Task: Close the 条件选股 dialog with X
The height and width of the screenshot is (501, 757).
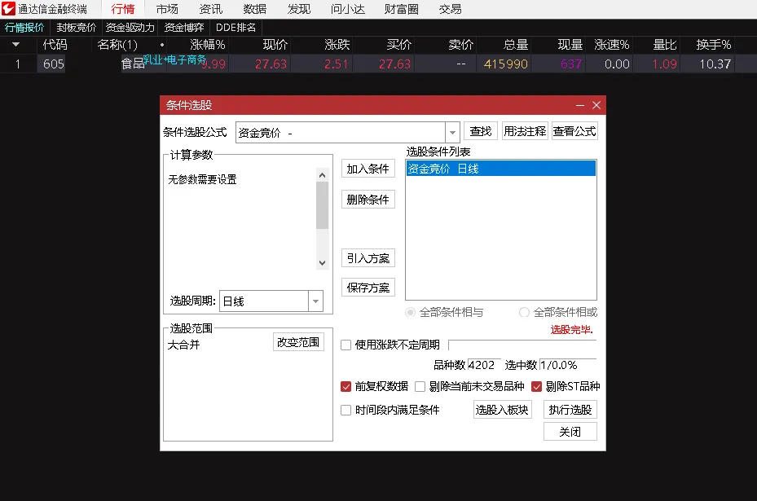Action: click(596, 105)
